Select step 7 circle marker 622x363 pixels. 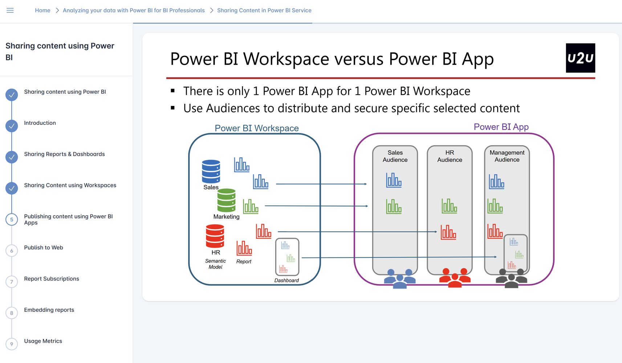[x=12, y=282]
